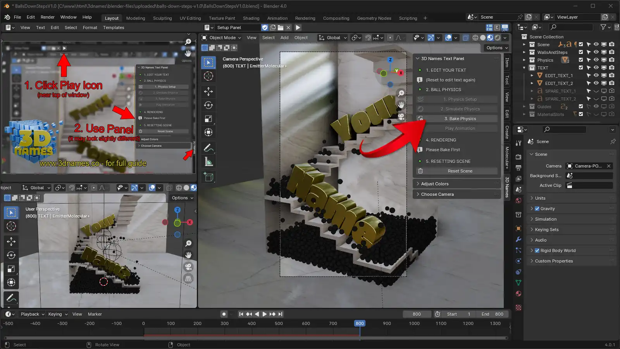
Task: Open the Render menu
Action: [x=48, y=17]
